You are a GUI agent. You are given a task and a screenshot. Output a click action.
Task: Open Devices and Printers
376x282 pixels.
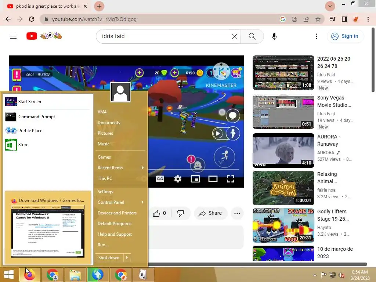point(117,213)
